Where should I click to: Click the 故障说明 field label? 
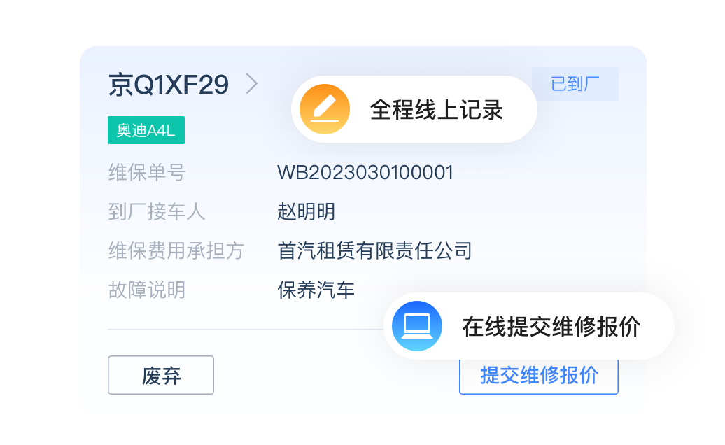coord(147,290)
